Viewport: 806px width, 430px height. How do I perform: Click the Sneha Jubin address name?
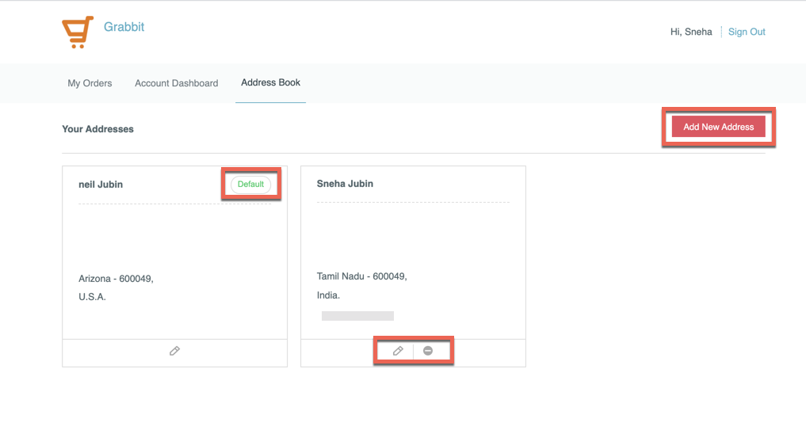[x=345, y=184]
